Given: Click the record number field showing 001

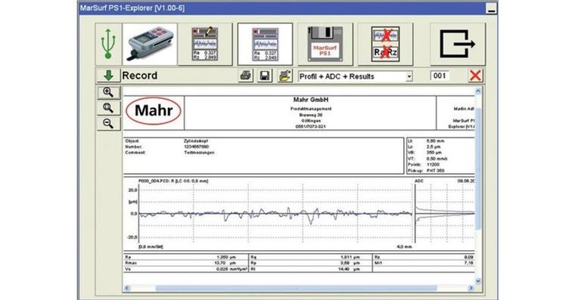Looking at the screenshot, I should [x=440, y=76].
